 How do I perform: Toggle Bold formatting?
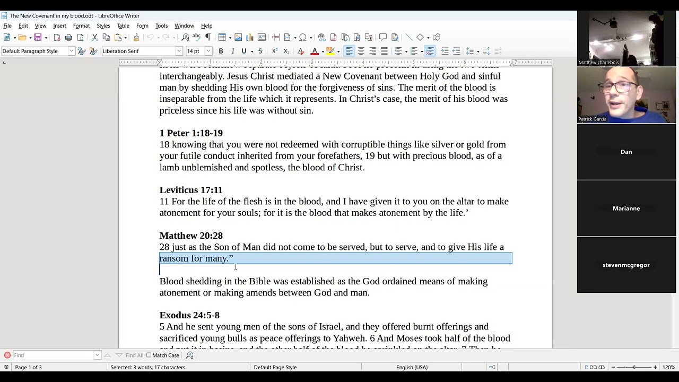click(x=221, y=51)
